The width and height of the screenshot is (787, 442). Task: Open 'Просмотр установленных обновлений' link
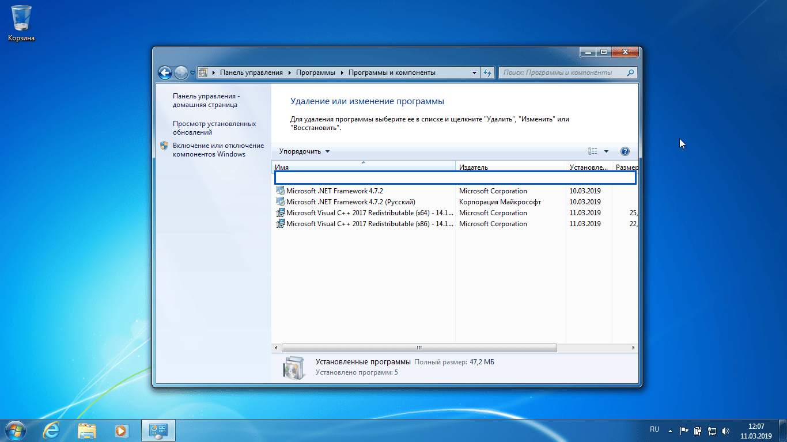click(214, 128)
